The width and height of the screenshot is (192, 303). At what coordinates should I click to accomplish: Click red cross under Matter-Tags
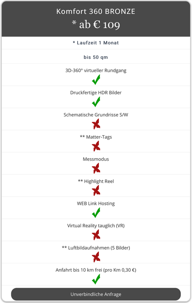coord(96,146)
